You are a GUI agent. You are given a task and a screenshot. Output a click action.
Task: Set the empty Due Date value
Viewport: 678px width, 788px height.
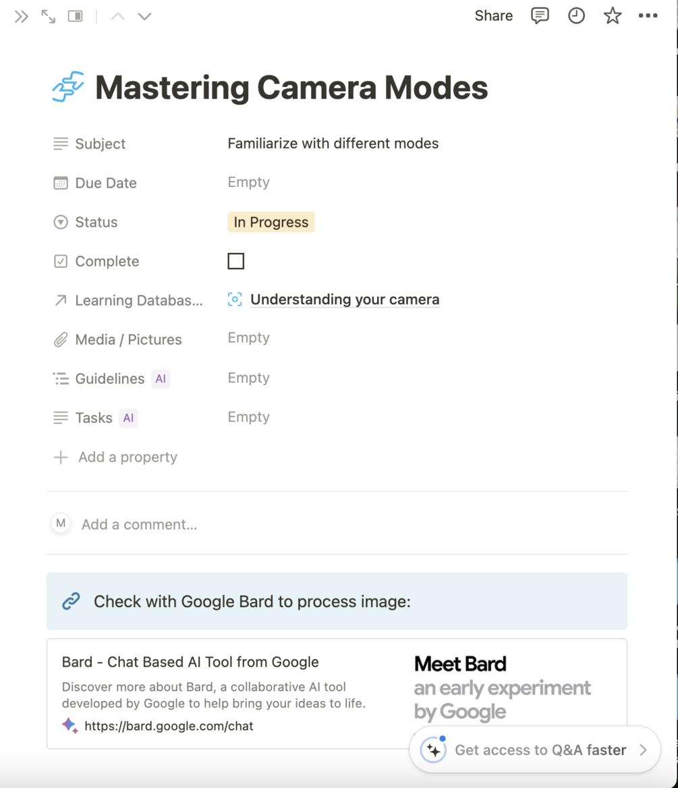(x=248, y=183)
